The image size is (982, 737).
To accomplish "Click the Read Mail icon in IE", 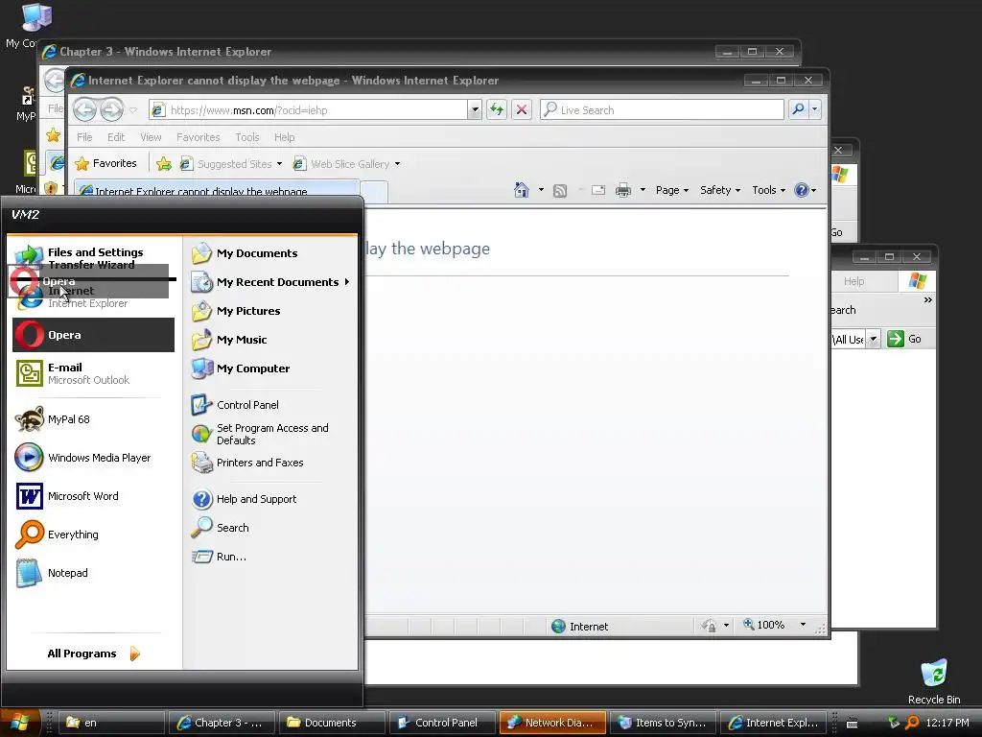I will click(598, 190).
